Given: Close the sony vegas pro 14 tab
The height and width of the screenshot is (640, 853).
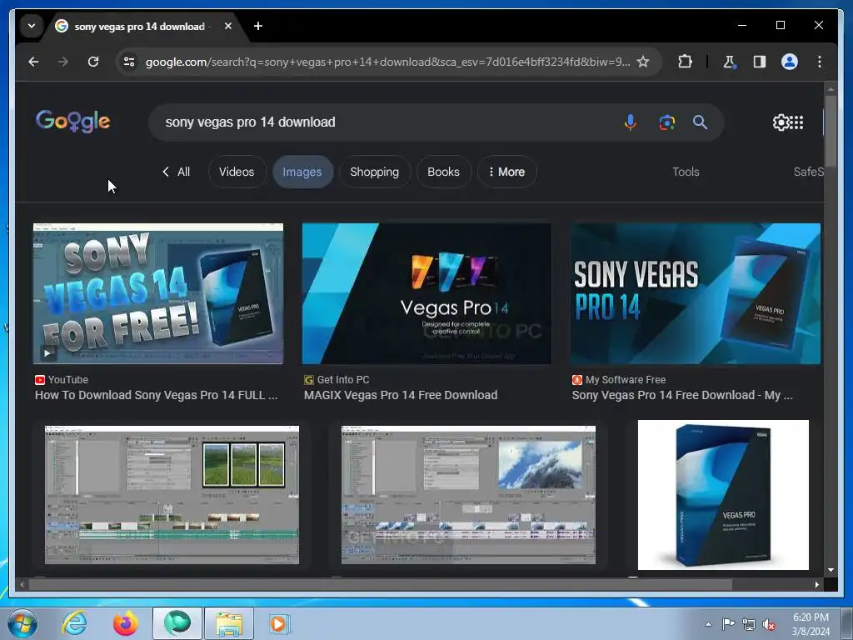Looking at the screenshot, I should [x=228, y=26].
